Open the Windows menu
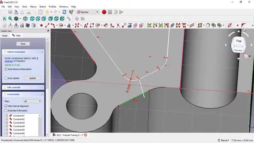The height and width of the screenshot is (143, 254). click(63, 7)
